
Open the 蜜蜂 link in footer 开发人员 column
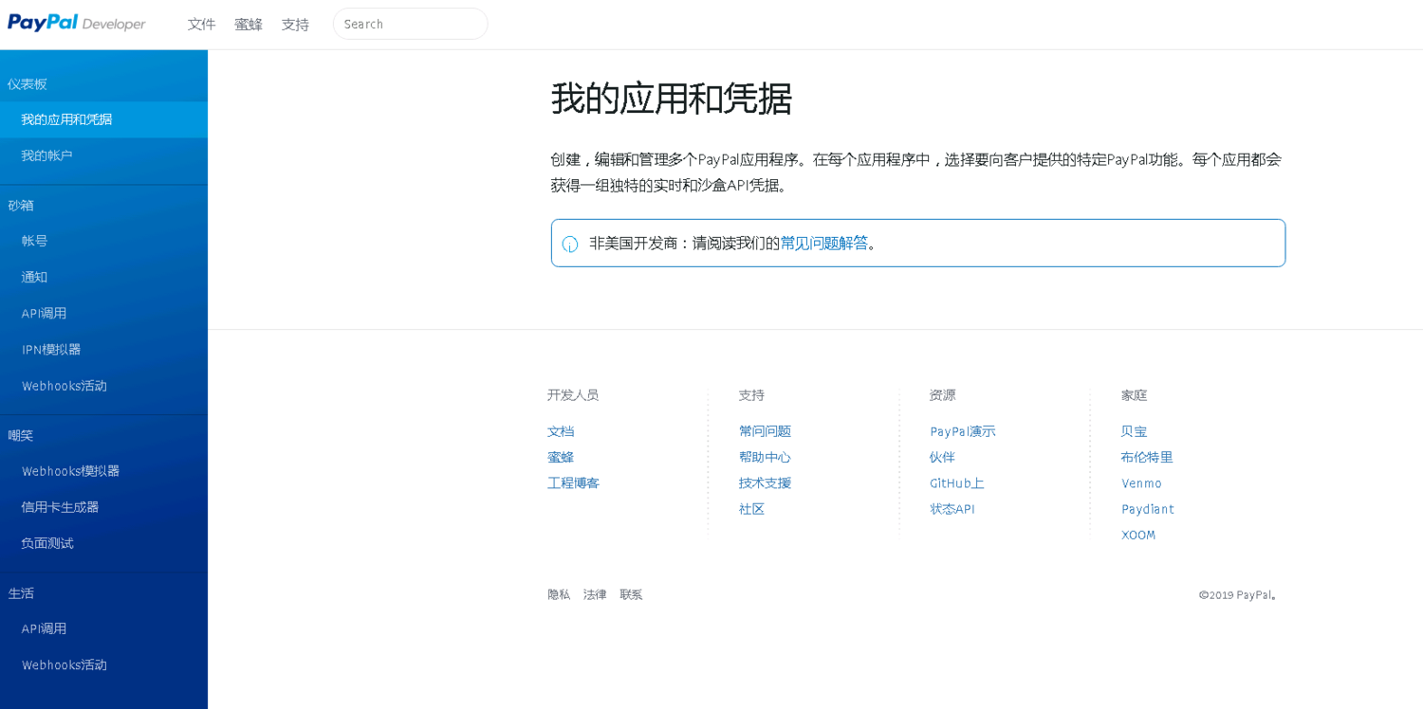click(561, 457)
